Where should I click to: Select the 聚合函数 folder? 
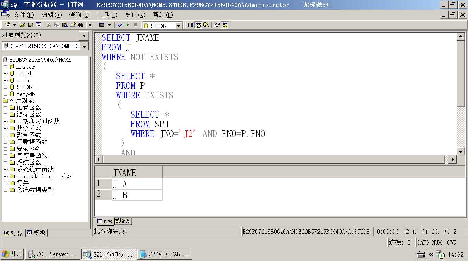pyautogui.click(x=29, y=135)
